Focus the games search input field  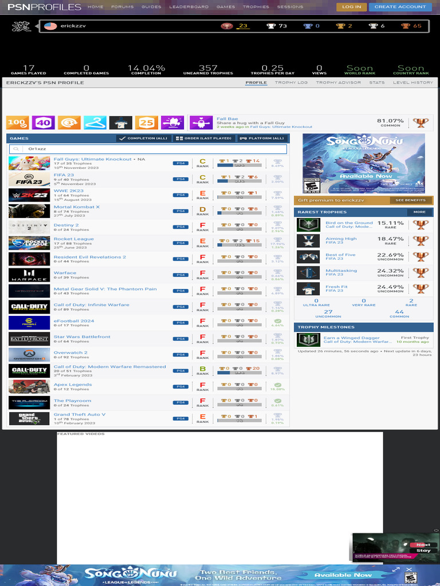click(148, 149)
